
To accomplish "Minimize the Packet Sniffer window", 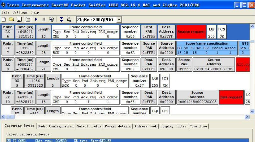I will pos(237,5).
